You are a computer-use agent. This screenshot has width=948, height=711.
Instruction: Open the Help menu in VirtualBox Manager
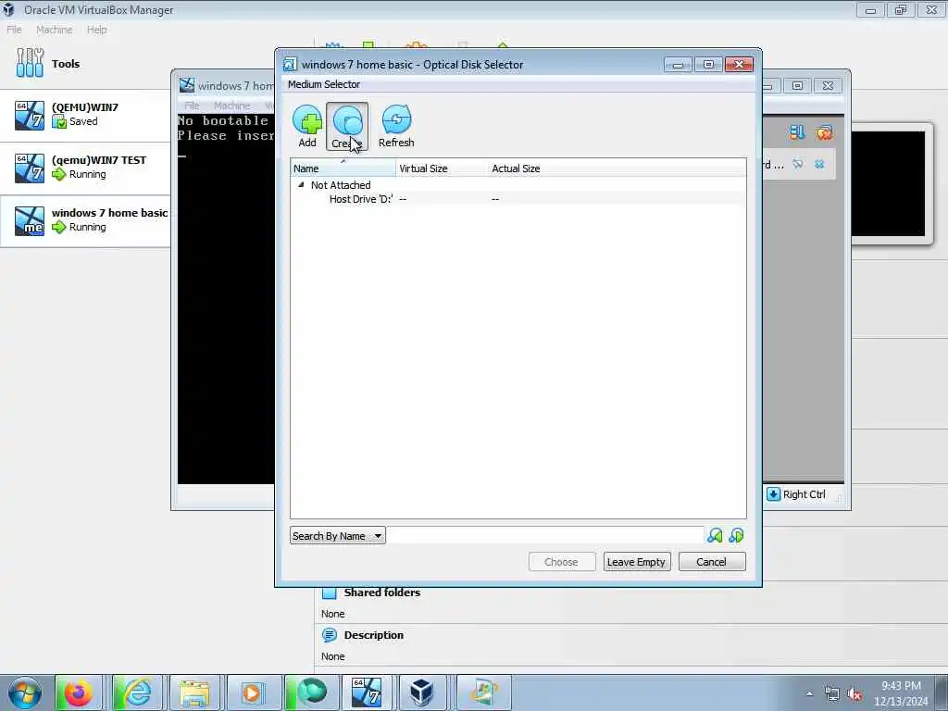coord(96,30)
